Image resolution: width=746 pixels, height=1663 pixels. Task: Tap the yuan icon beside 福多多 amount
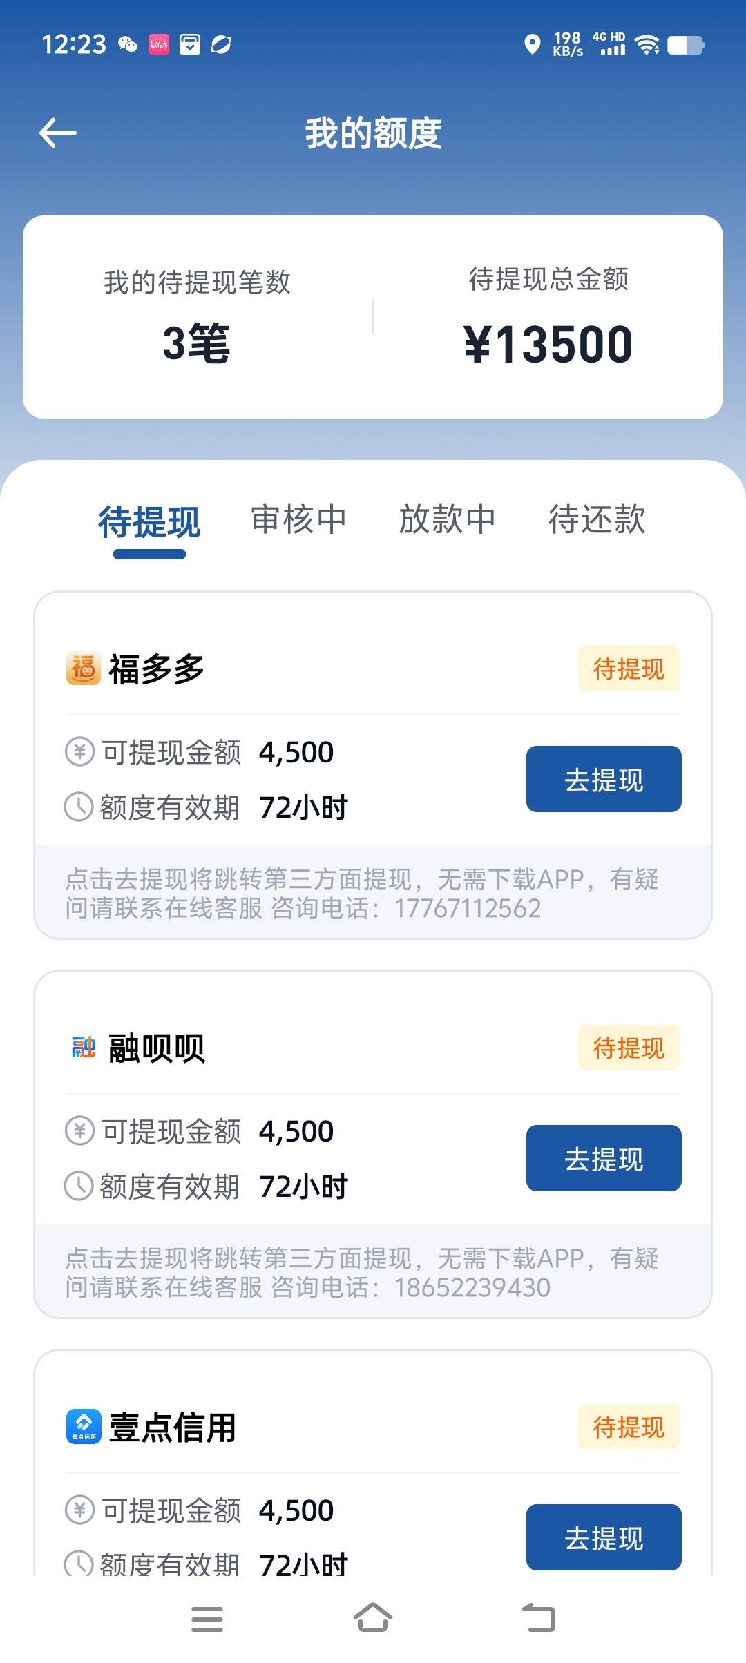(x=79, y=751)
